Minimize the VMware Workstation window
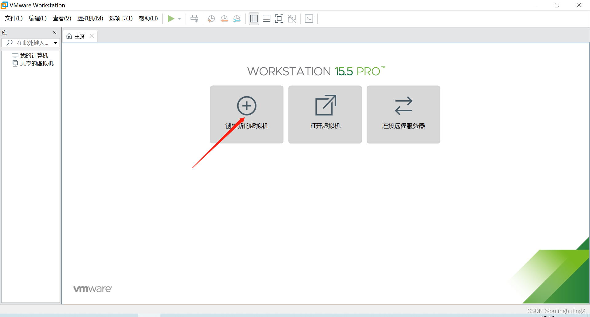 tap(536, 5)
